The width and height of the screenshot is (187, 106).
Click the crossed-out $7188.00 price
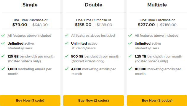point(168,25)
